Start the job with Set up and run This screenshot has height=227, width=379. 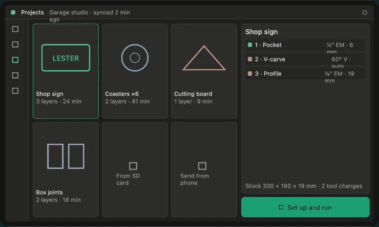pyautogui.click(x=305, y=207)
